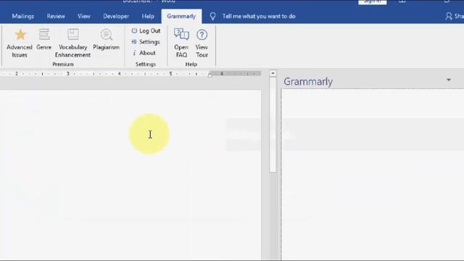Open Grammarly pane options dropdown arrow
464x261 pixels.
(x=449, y=80)
